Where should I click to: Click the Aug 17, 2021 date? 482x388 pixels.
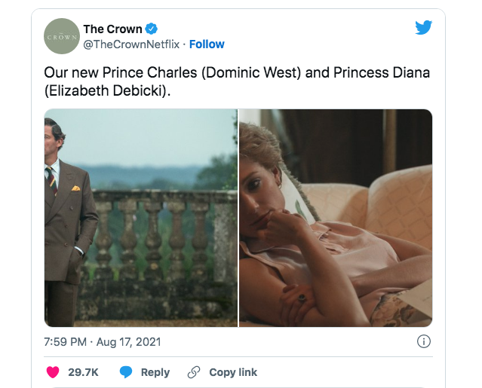[130, 341]
